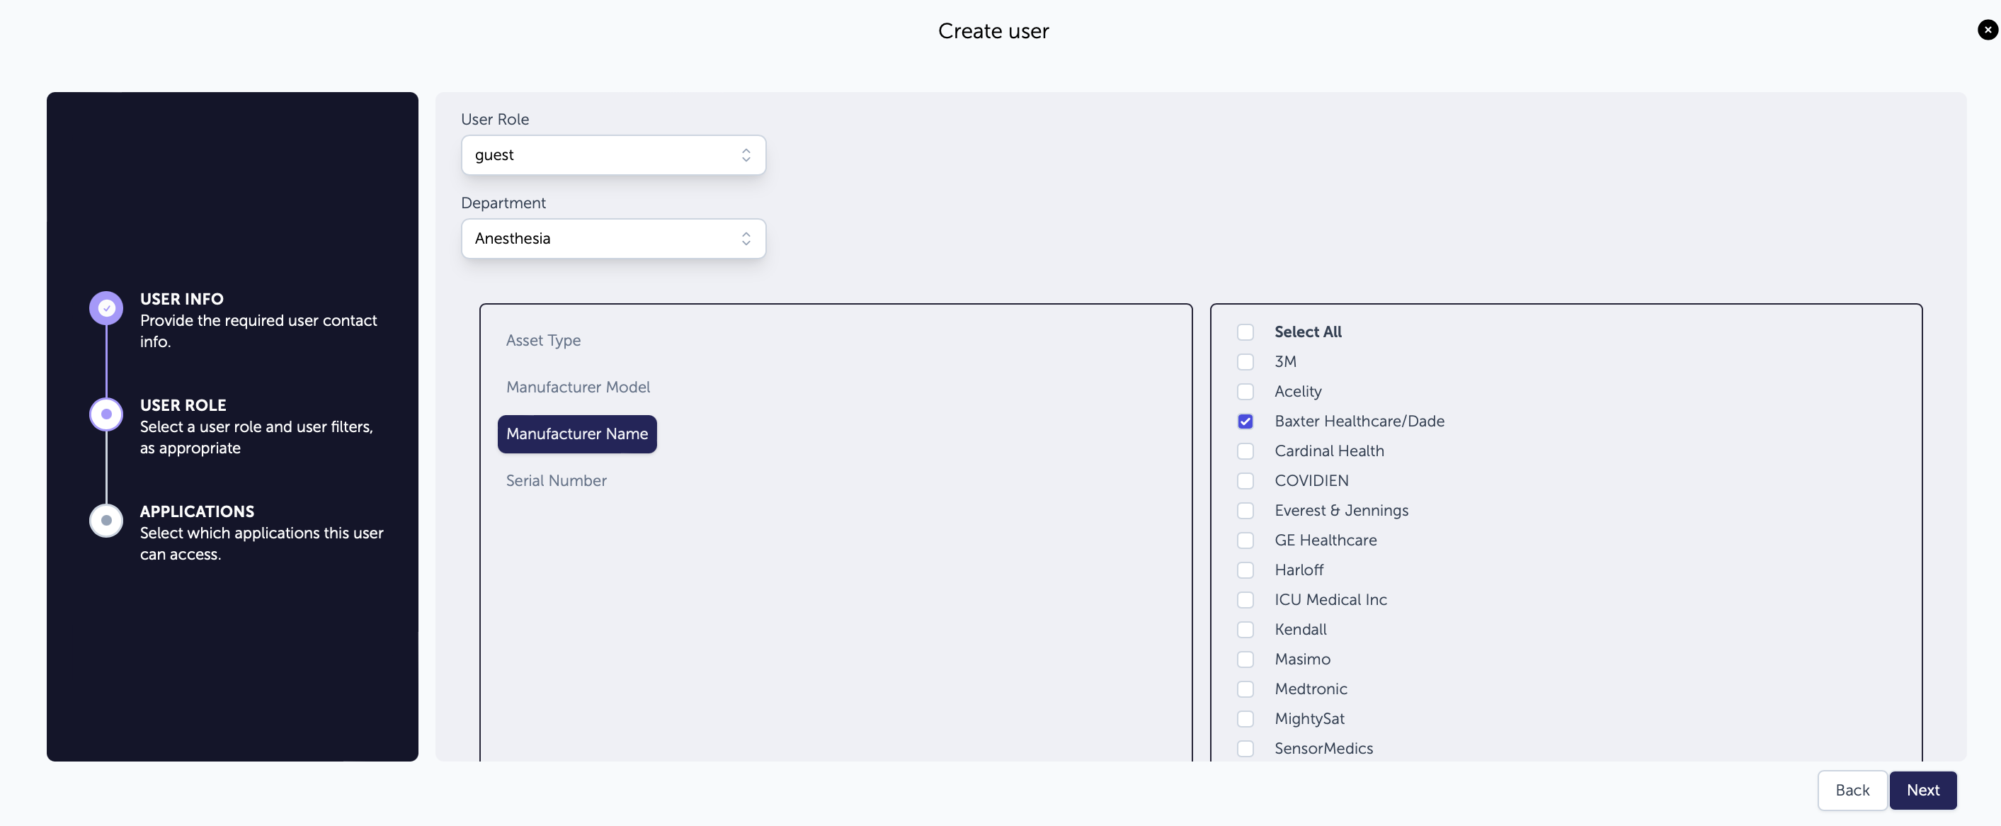Close the Create user dialog
The image size is (2001, 826).
tap(1987, 30)
